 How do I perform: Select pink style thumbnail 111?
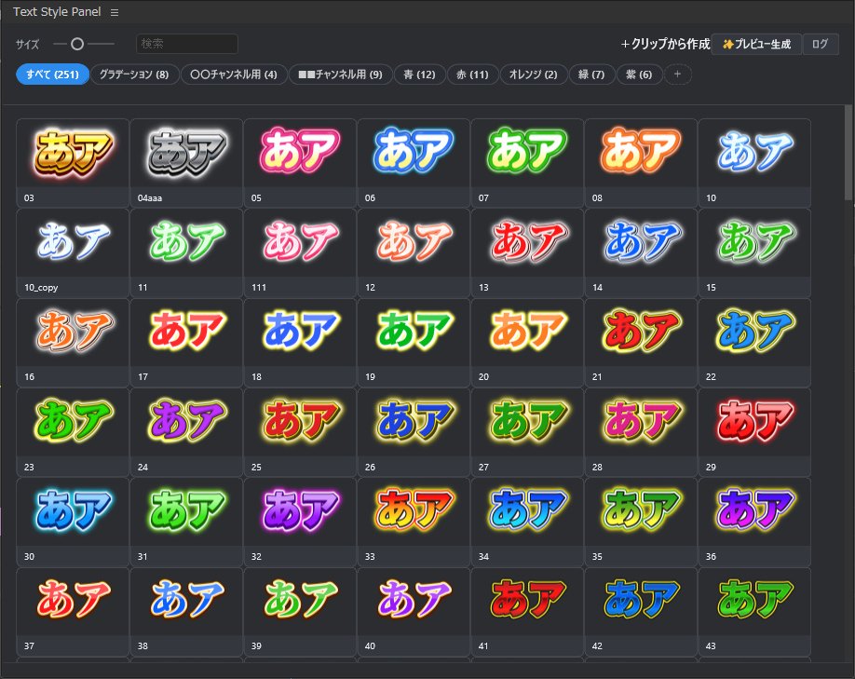click(x=300, y=252)
